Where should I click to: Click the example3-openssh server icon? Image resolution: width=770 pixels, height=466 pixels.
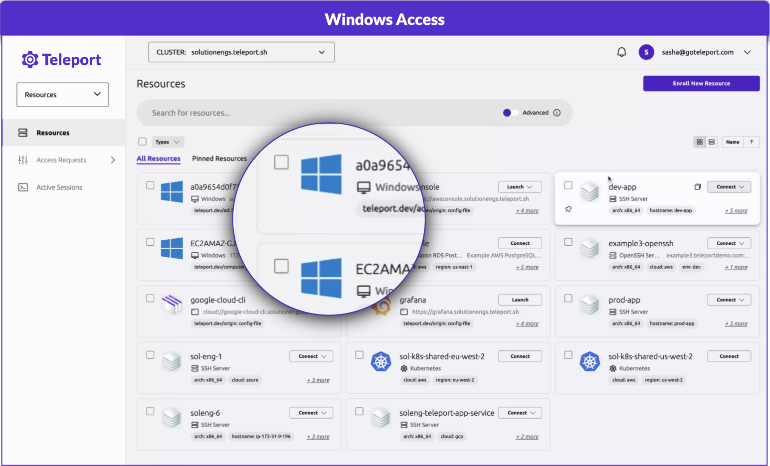590,248
